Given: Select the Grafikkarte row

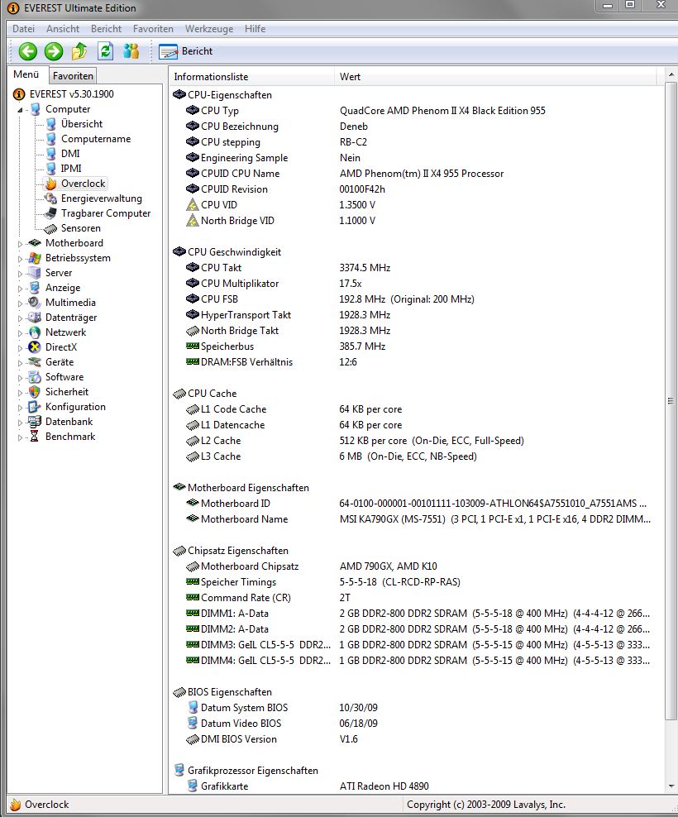Looking at the screenshot, I should coord(417,786).
